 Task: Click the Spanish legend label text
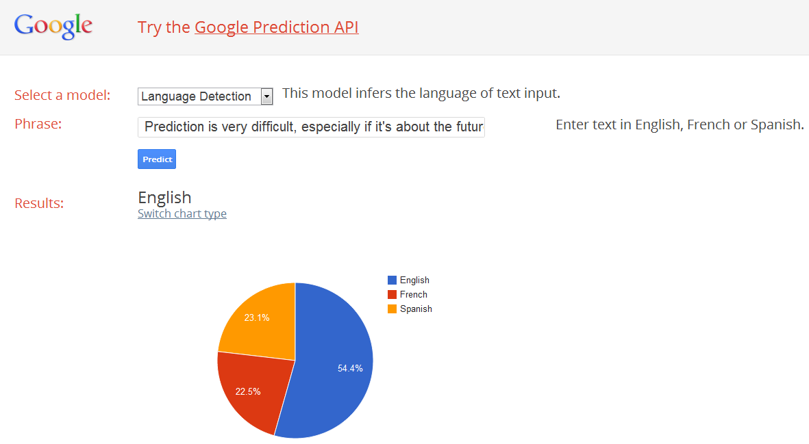click(x=416, y=309)
